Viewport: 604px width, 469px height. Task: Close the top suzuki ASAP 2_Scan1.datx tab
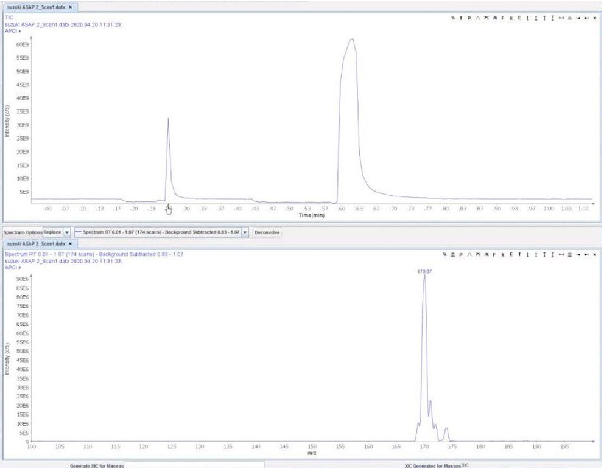pyautogui.click(x=70, y=7)
